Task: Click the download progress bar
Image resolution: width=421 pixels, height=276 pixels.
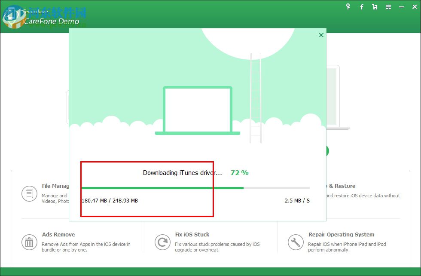Action: click(x=195, y=188)
